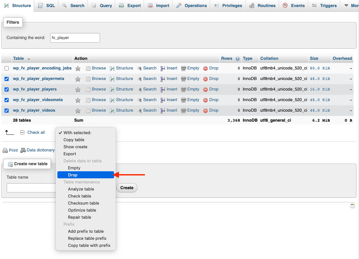The width and height of the screenshot is (359, 259).
Task: Select Drop in With selected menu
Action: pyautogui.click(x=86, y=175)
